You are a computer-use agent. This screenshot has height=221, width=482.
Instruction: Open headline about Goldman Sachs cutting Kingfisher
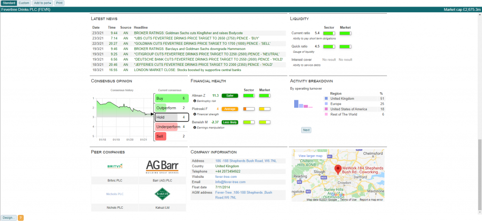(x=188, y=33)
